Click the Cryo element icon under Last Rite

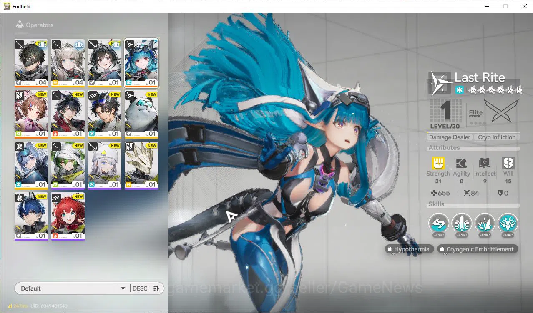pos(459,90)
